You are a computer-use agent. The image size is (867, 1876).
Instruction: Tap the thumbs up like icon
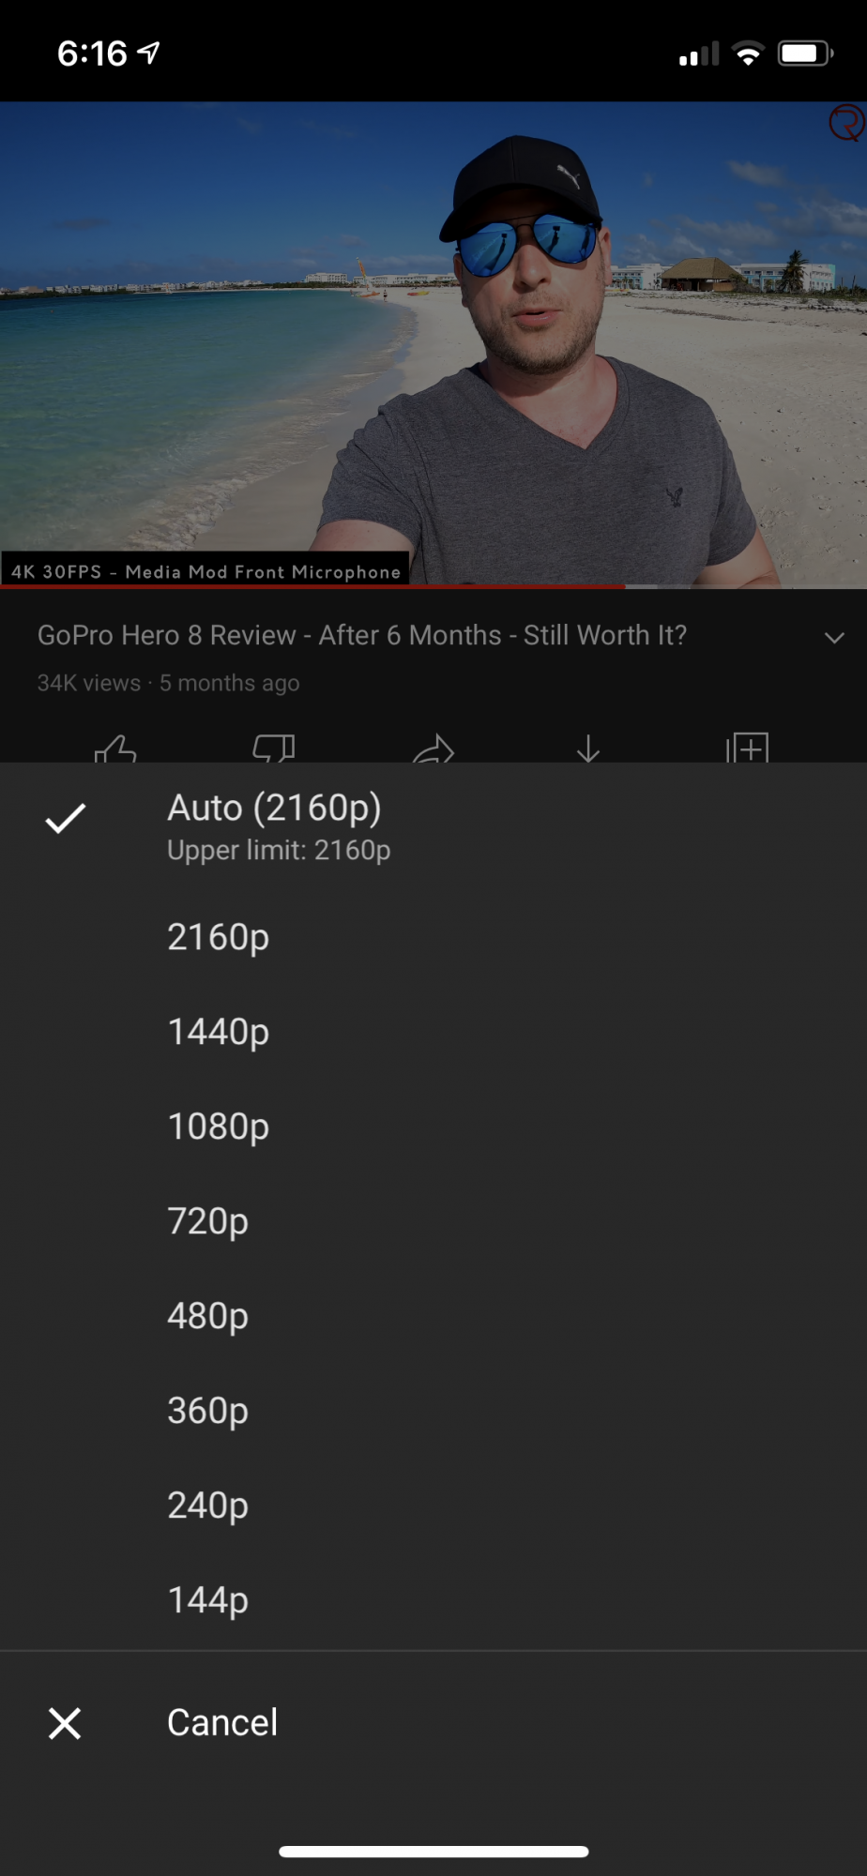115,749
